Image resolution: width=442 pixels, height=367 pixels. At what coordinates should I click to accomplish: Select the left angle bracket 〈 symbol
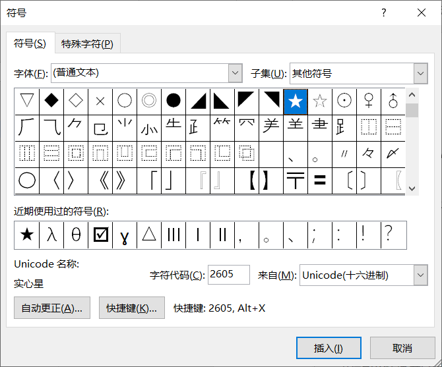51,181
